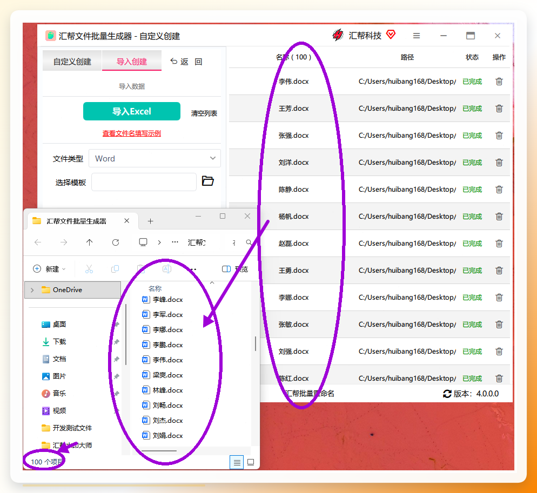The image size is (537, 493).
Task: Open folder browse icon beside 选择模板
Action: coord(207,181)
